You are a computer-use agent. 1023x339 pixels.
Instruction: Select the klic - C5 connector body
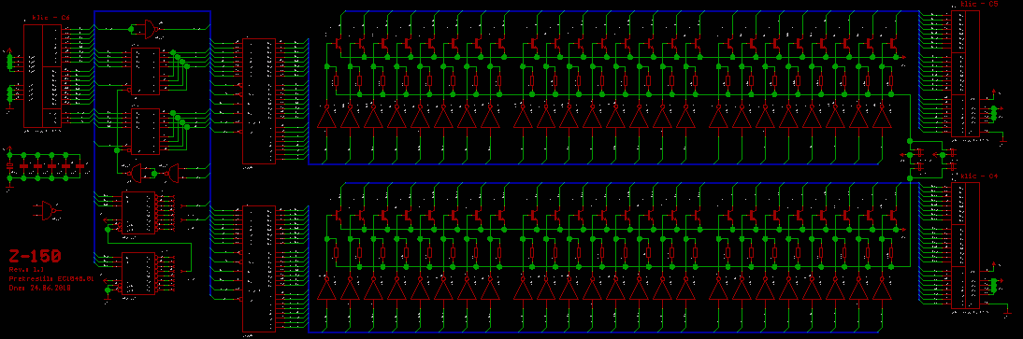click(x=966, y=73)
